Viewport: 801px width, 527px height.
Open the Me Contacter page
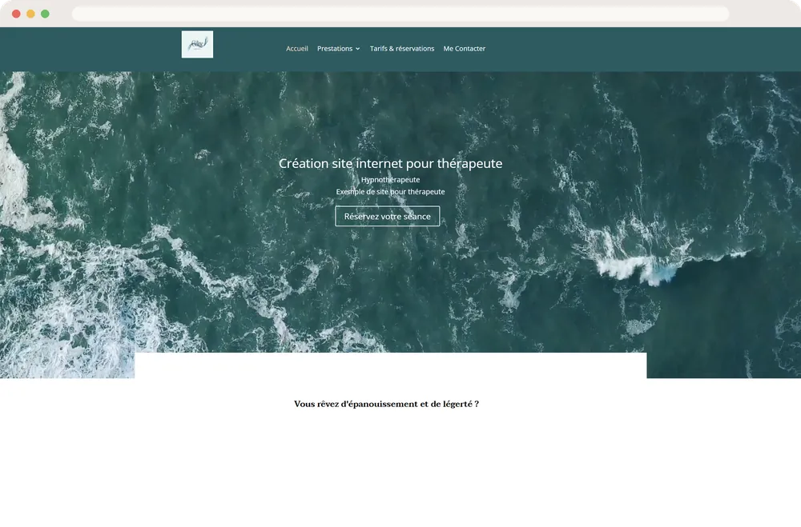coord(464,49)
